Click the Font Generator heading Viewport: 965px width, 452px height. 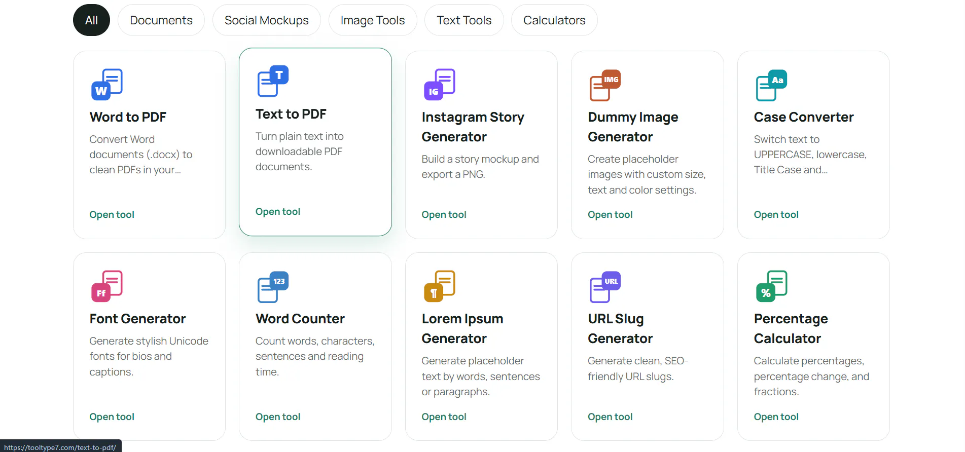[x=137, y=319]
